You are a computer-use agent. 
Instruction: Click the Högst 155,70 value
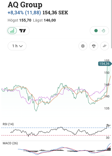pos(20,20)
